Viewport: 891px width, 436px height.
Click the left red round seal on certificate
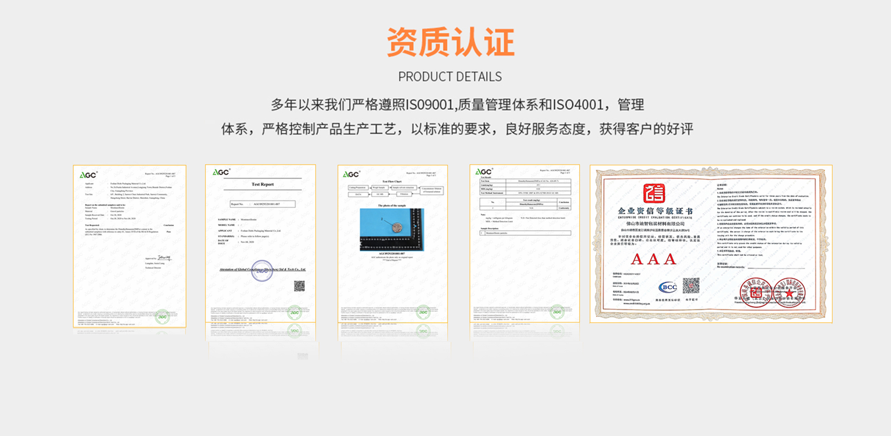(x=756, y=292)
